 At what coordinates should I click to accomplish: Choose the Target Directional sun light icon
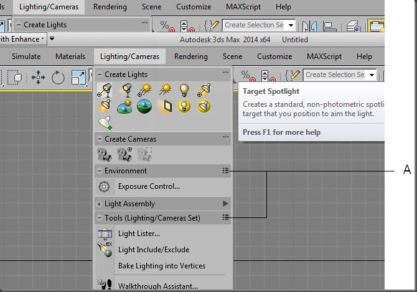click(144, 90)
